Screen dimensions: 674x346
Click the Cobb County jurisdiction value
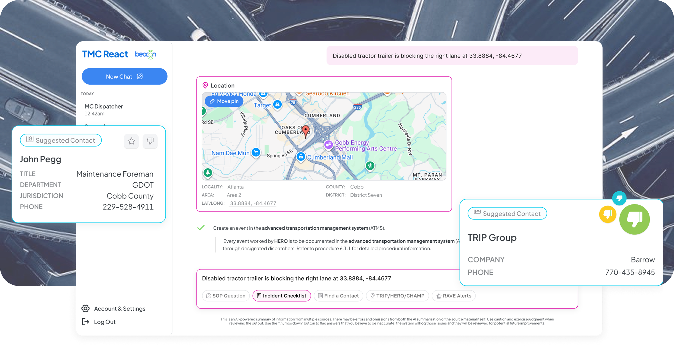coord(130,196)
